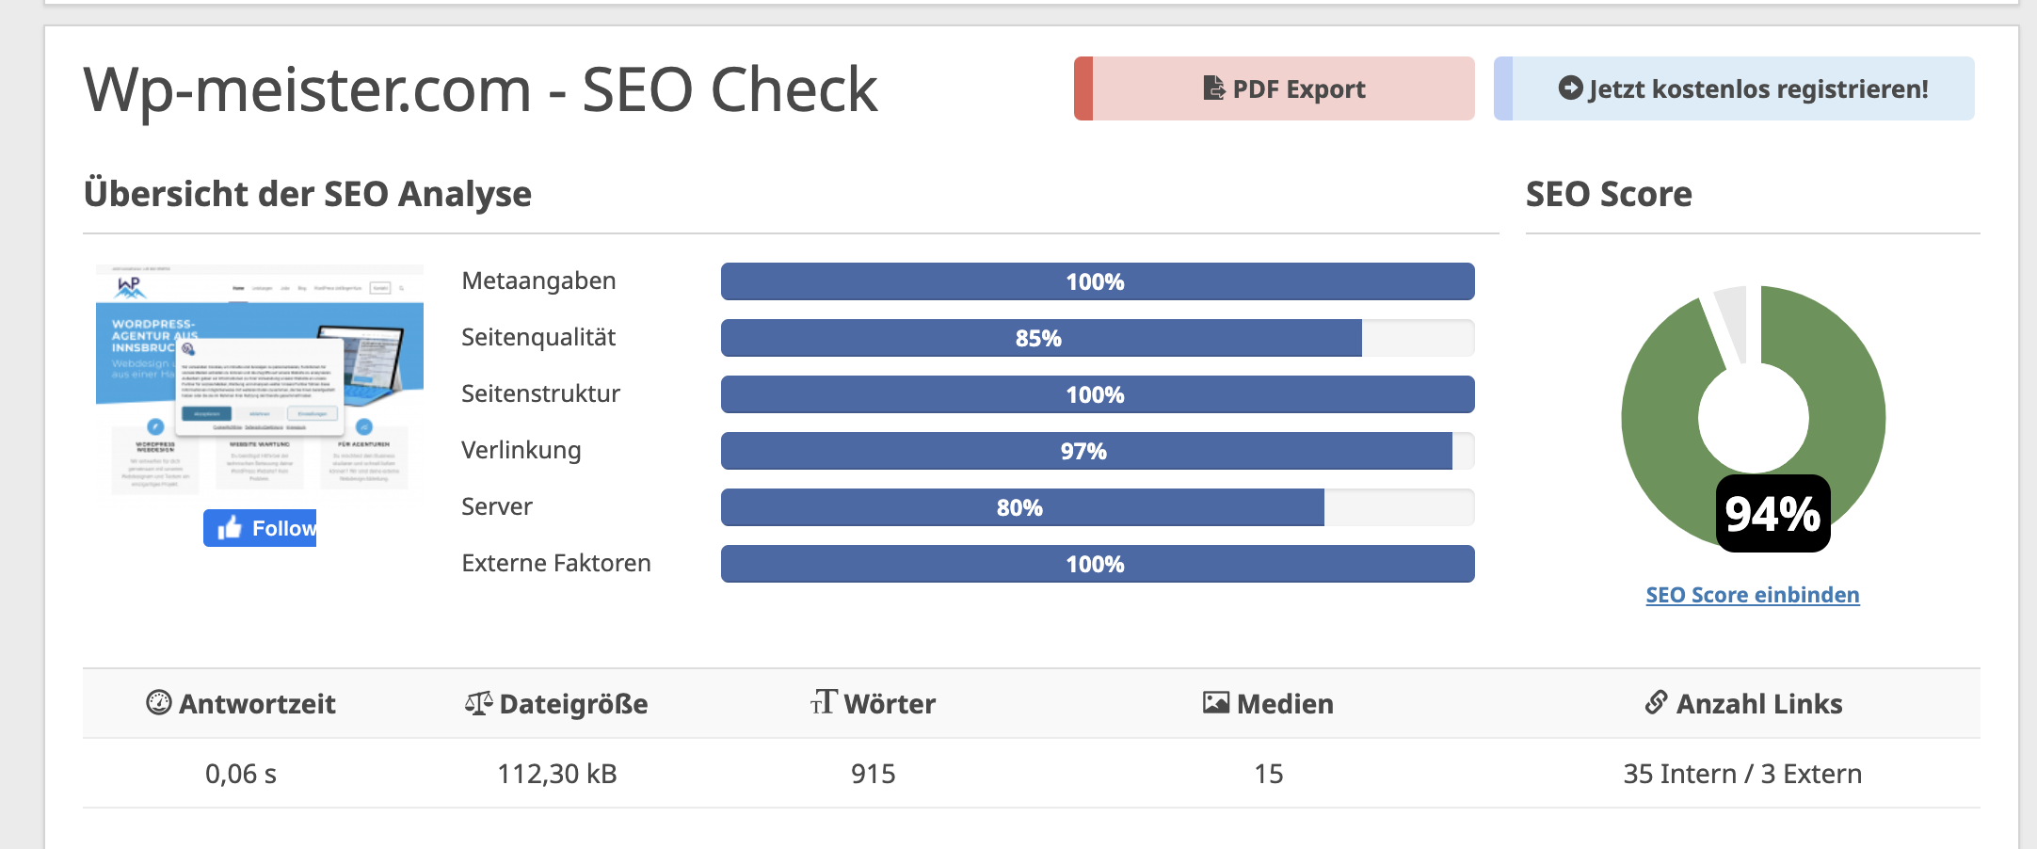
Task: Click the Facebook thumbs-up icon
Action: click(230, 528)
